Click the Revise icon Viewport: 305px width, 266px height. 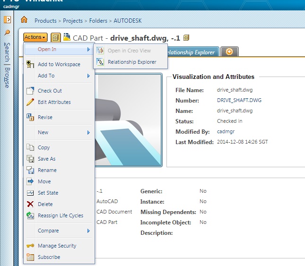tap(30, 117)
